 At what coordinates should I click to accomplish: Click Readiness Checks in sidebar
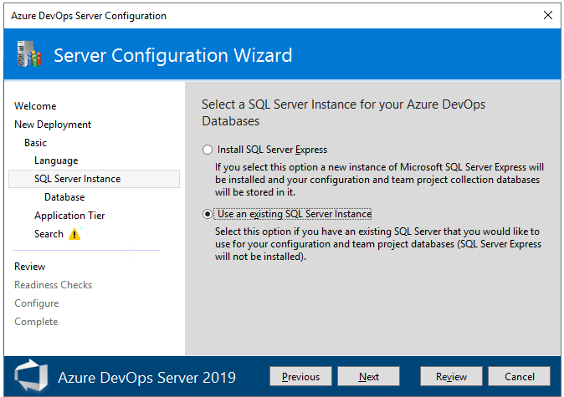pyautogui.click(x=53, y=285)
